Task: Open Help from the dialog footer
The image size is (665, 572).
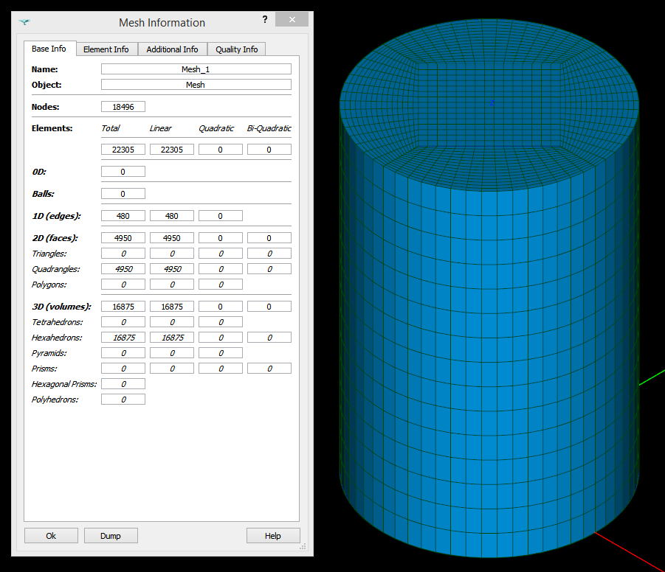Action: [x=273, y=536]
